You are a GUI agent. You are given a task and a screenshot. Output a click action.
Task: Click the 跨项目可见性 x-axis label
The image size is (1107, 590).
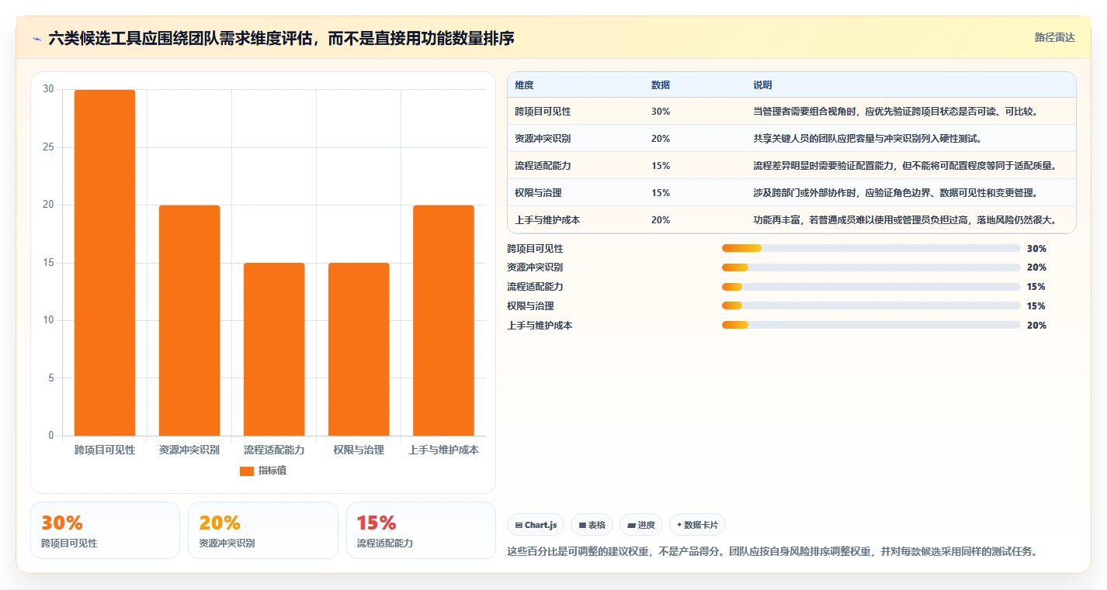105,450
